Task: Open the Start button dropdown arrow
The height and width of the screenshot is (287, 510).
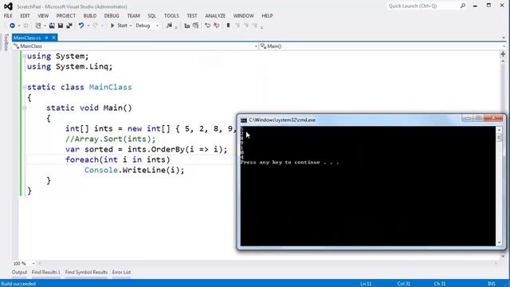Action: pos(131,26)
